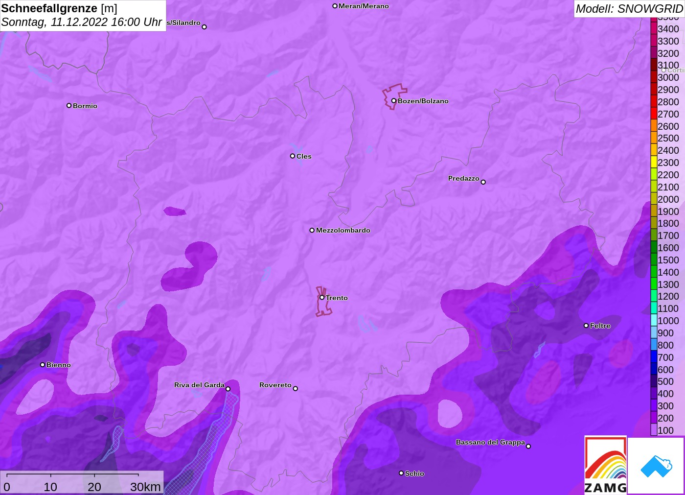Click the Modell: SNOWGRID label

(x=629, y=9)
